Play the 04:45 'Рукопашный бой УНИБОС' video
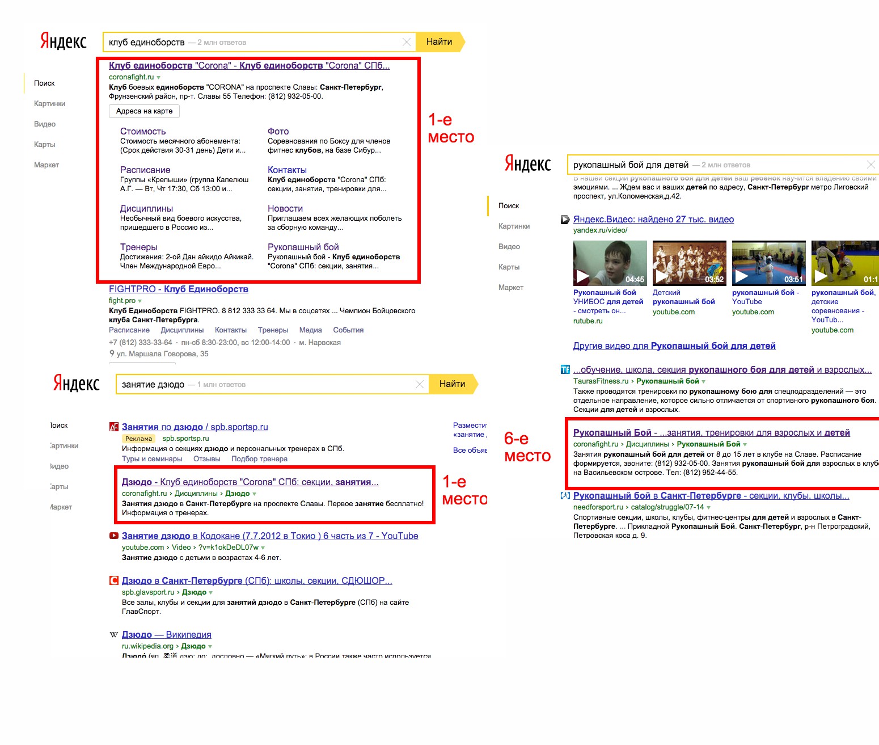Image resolution: width=879 pixels, height=745 pixels. (x=610, y=263)
